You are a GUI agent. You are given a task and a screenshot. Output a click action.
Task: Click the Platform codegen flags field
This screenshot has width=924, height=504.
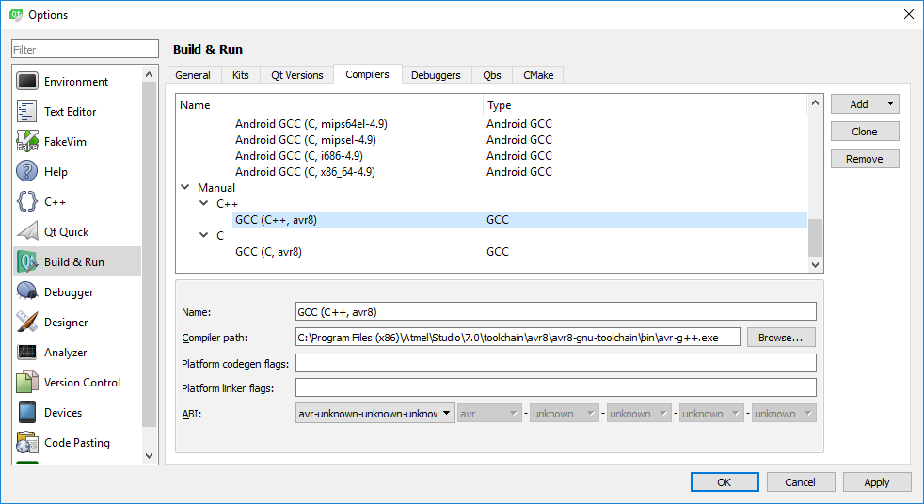555,364
